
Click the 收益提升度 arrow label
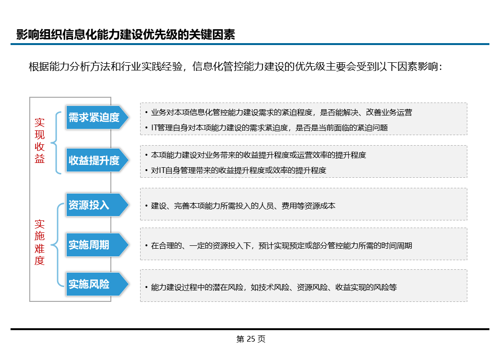(97, 160)
